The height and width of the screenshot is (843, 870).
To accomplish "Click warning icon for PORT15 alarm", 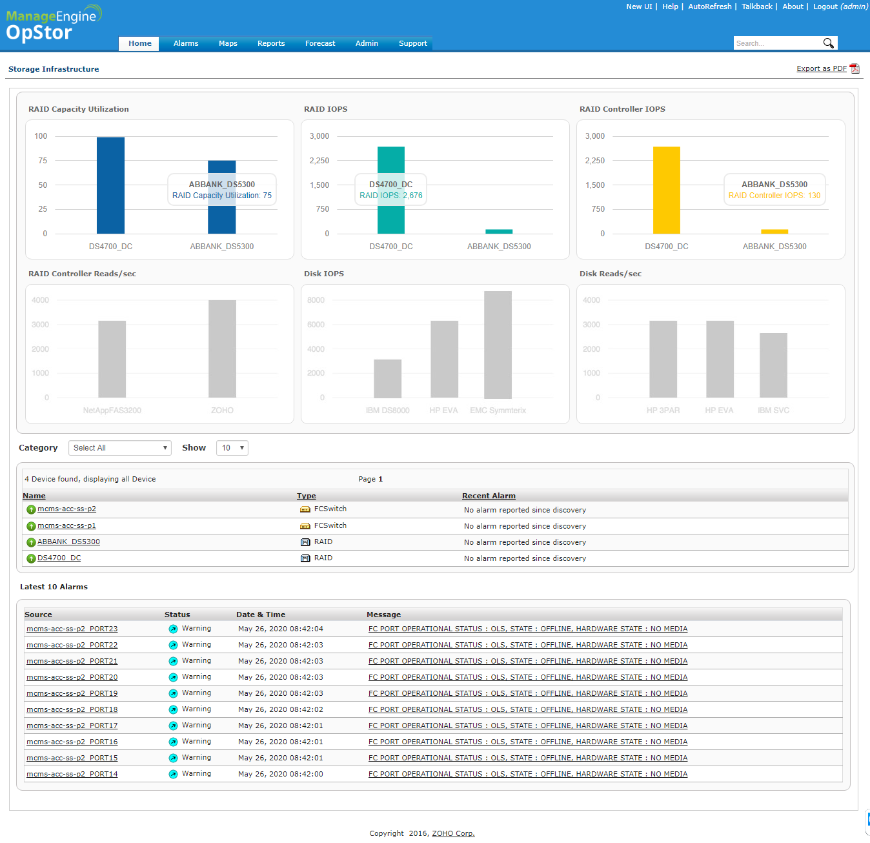I will 173,758.
